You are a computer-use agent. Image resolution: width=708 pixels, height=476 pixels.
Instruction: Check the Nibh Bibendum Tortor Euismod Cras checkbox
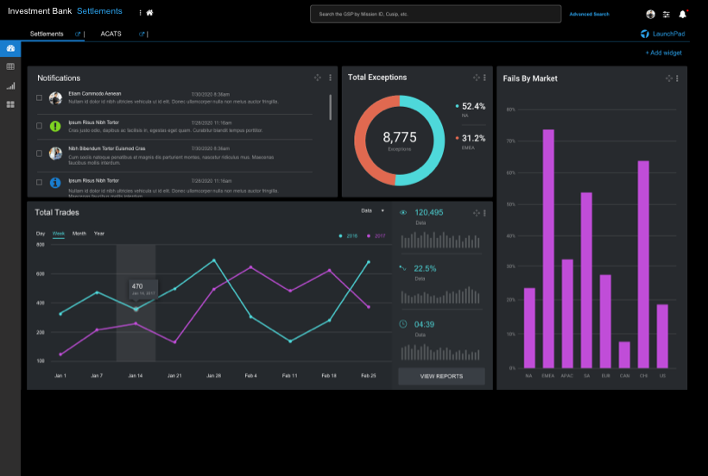click(x=40, y=153)
